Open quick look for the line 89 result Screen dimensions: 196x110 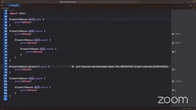click(x=173, y=43)
